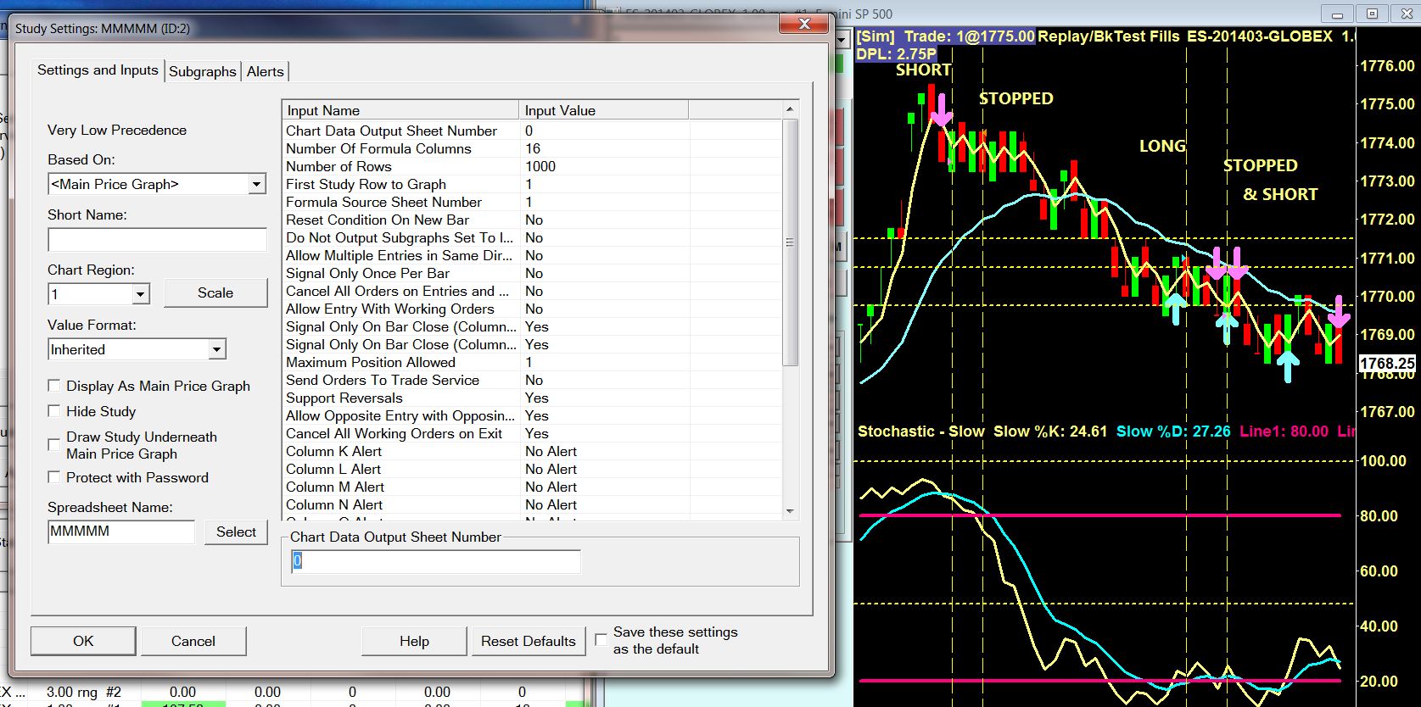
Task: Maximize the E-mini SP 500 chart window
Action: (1372, 14)
